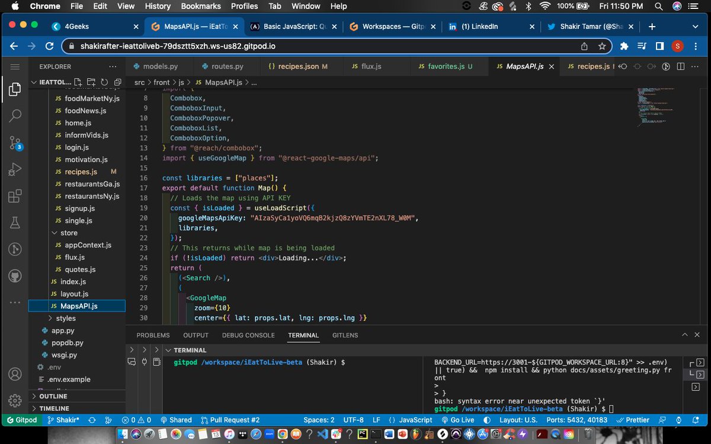
Task: Open the routes.py editor tab
Action: click(228, 67)
